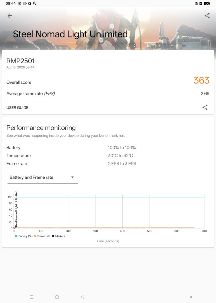The width and height of the screenshot is (216, 303).
Task: Tap the back arrow to exit results
Action: [10, 15]
